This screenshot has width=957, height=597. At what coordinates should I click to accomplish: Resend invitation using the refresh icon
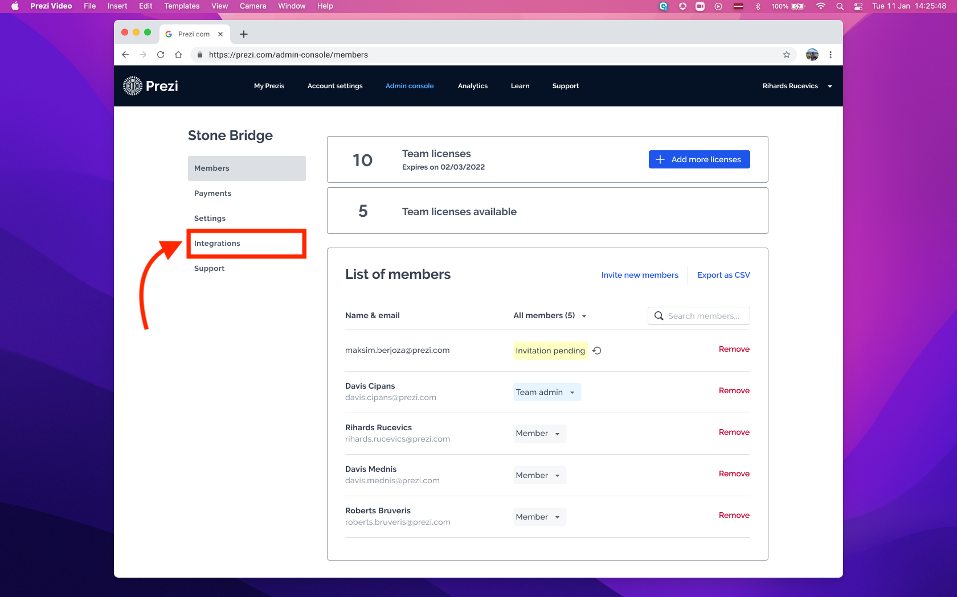tap(597, 351)
